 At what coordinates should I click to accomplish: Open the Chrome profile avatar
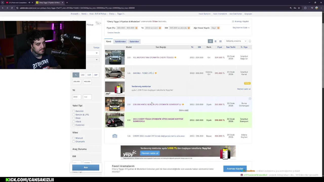pos(316,8)
